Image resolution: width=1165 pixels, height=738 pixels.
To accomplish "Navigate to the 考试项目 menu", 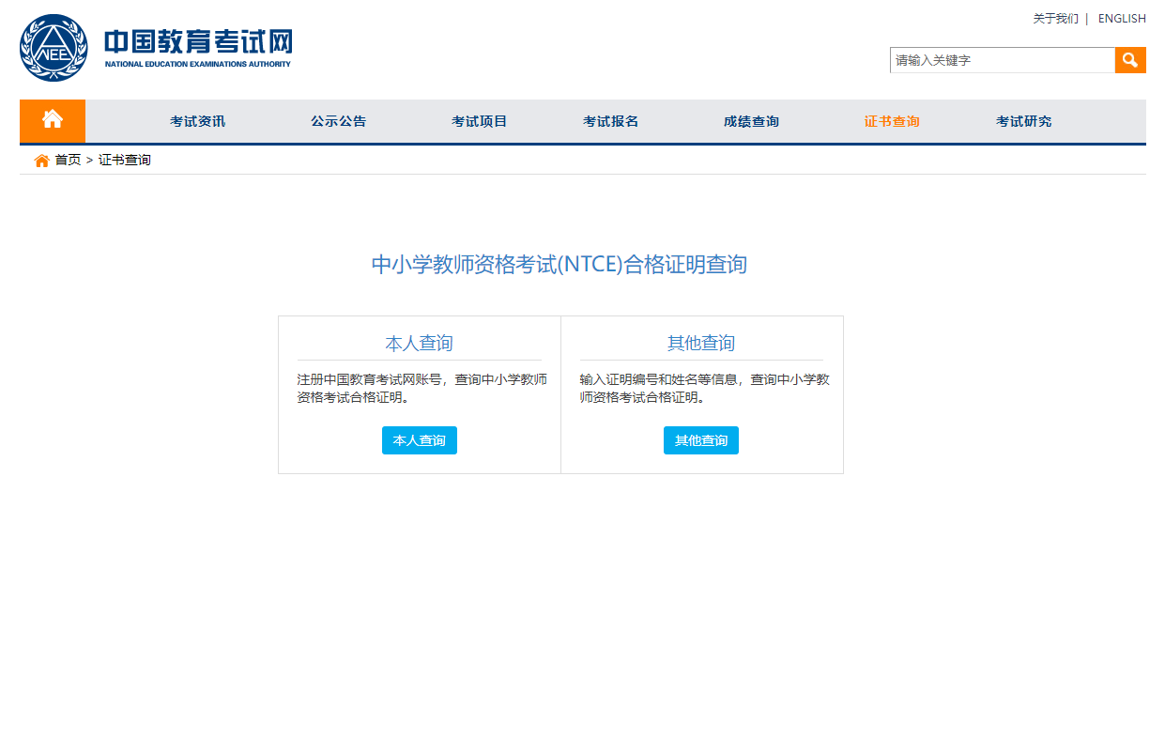I will [479, 121].
